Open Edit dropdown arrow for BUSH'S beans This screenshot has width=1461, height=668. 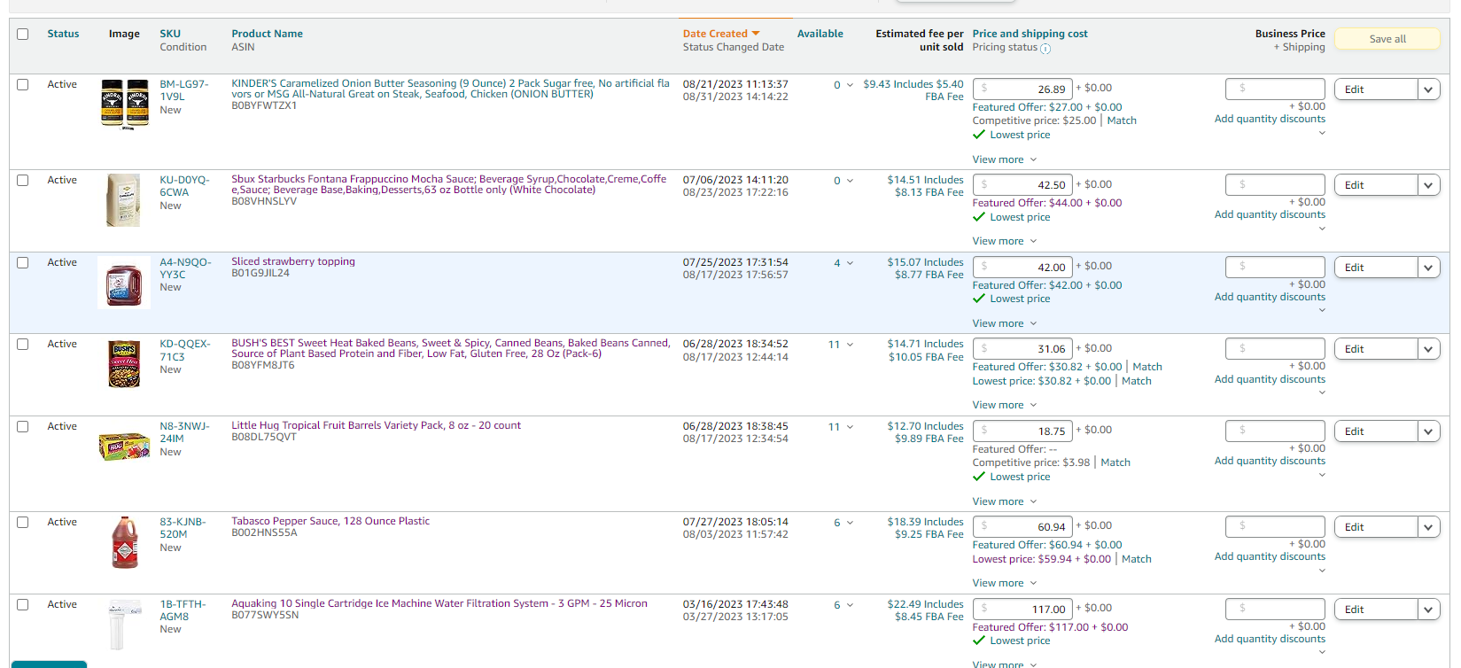[x=1428, y=349]
